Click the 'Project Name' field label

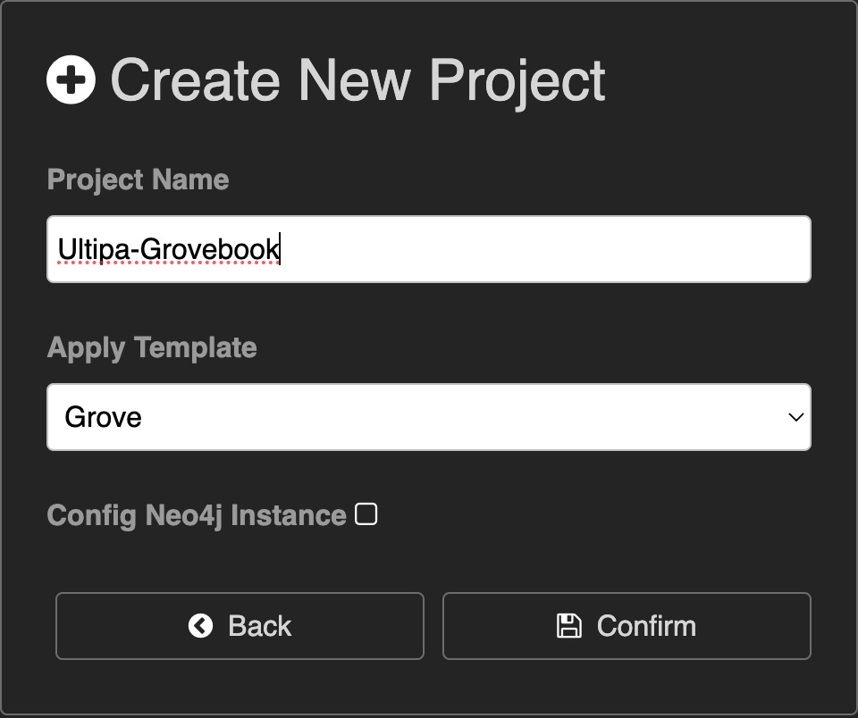click(x=138, y=179)
